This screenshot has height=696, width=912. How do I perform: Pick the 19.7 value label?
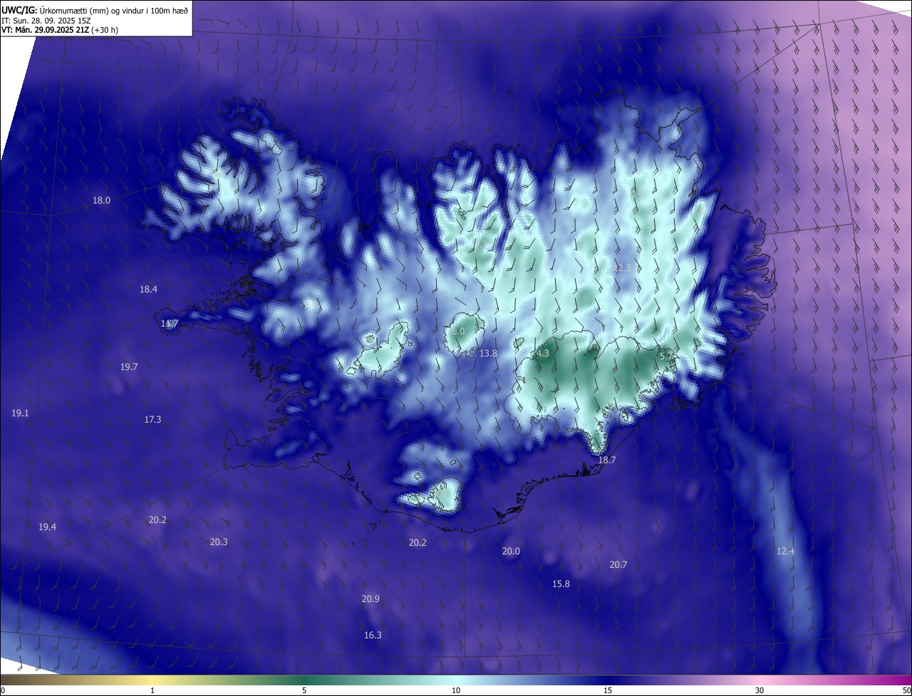[129, 367]
